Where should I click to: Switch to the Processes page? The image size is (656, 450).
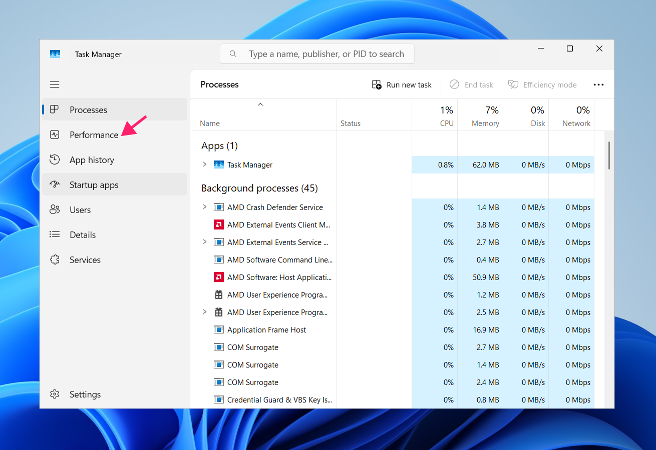pyautogui.click(x=115, y=109)
